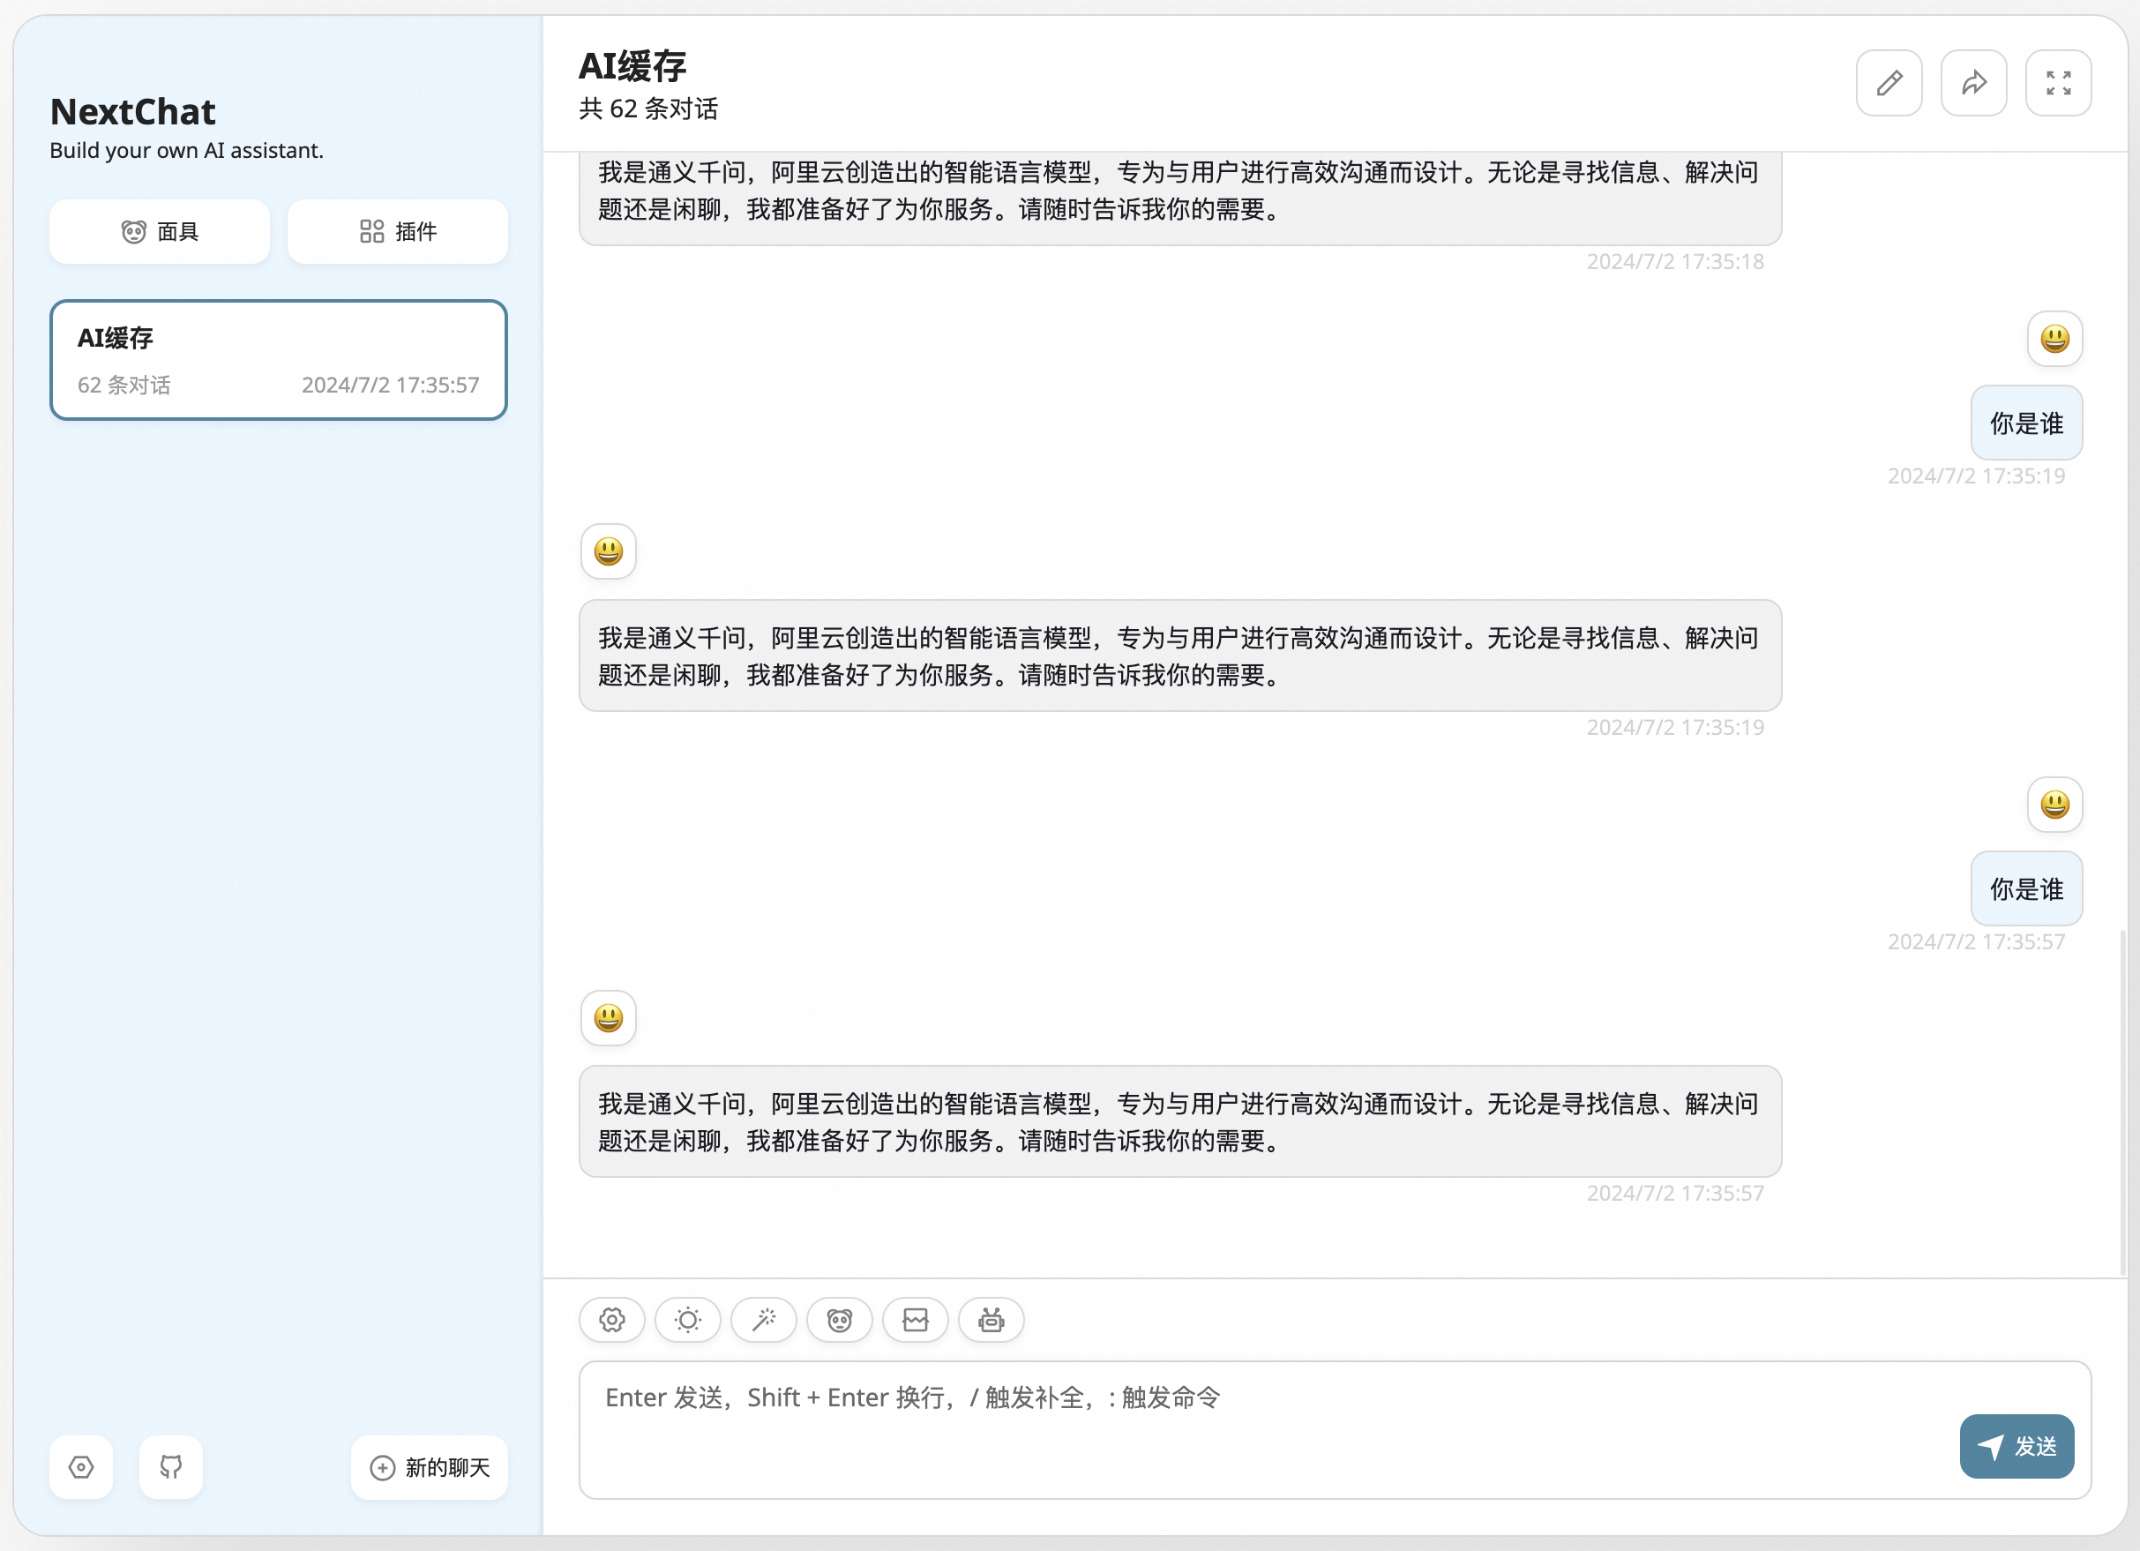Send message with the 发送 button
Image resolution: width=2140 pixels, height=1551 pixels.
click(x=2017, y=1445)
